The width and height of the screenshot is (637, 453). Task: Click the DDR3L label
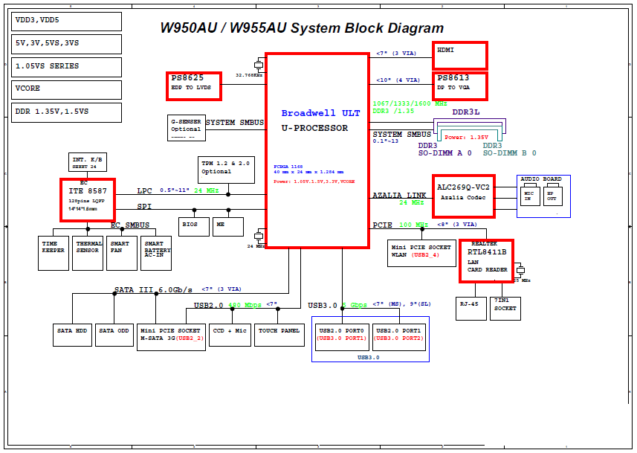[x=465, y=112]
